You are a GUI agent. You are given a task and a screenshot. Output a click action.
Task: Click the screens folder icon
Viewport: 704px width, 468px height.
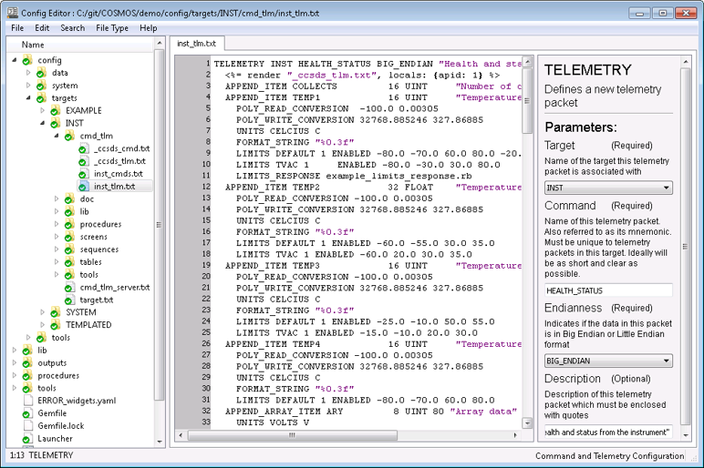69,237
